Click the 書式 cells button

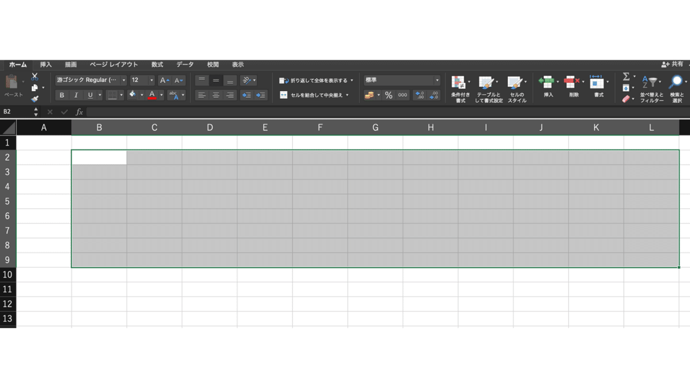click(x=599, y=87)
